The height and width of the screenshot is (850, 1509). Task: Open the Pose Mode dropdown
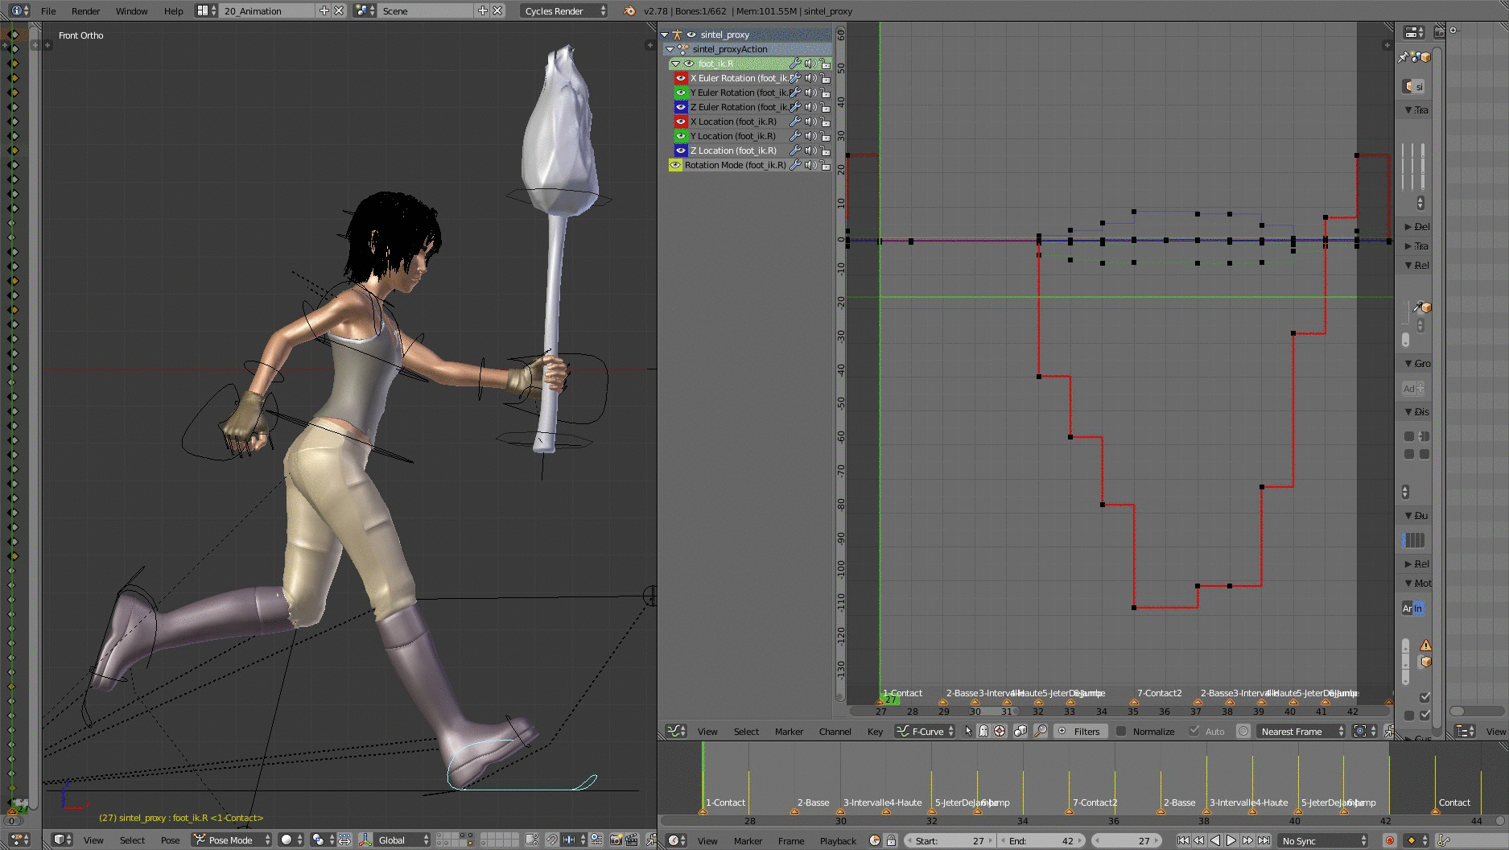point(232,840)
